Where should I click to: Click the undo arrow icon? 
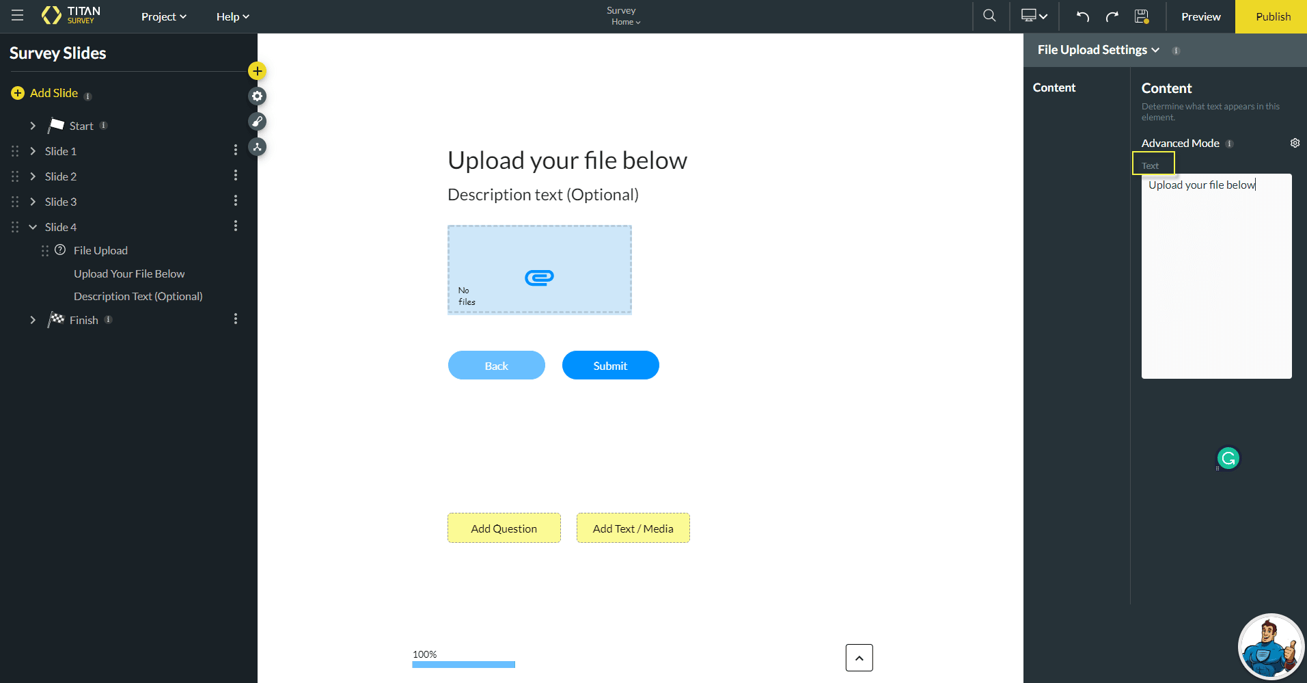[1083, 16]
